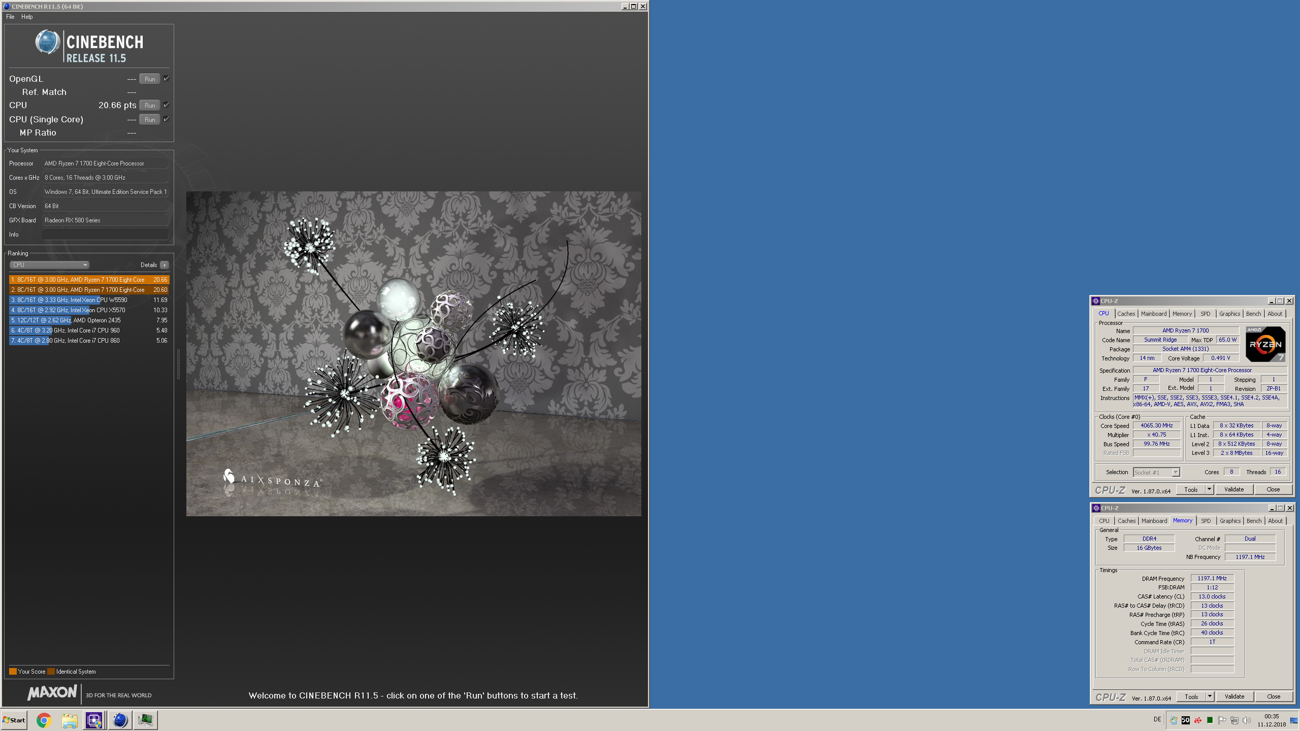This screenshot has width=1300, height=731.
Task: Switch to Graphics tab in lower CPU-Z
Action: point(1230,521)
